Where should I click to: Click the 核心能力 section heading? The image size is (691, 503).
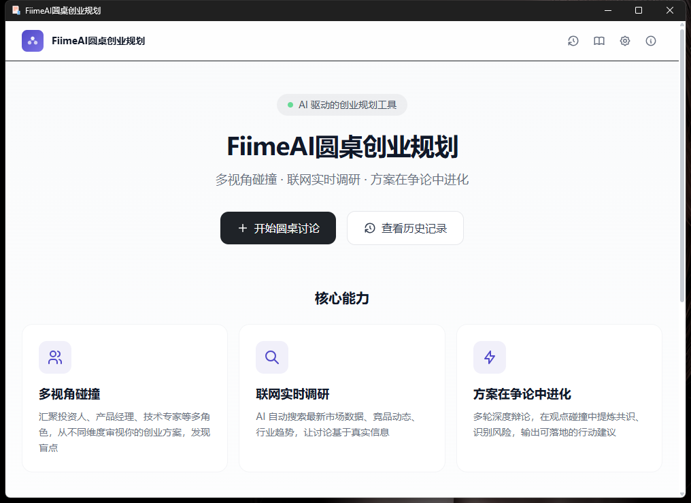342,298
